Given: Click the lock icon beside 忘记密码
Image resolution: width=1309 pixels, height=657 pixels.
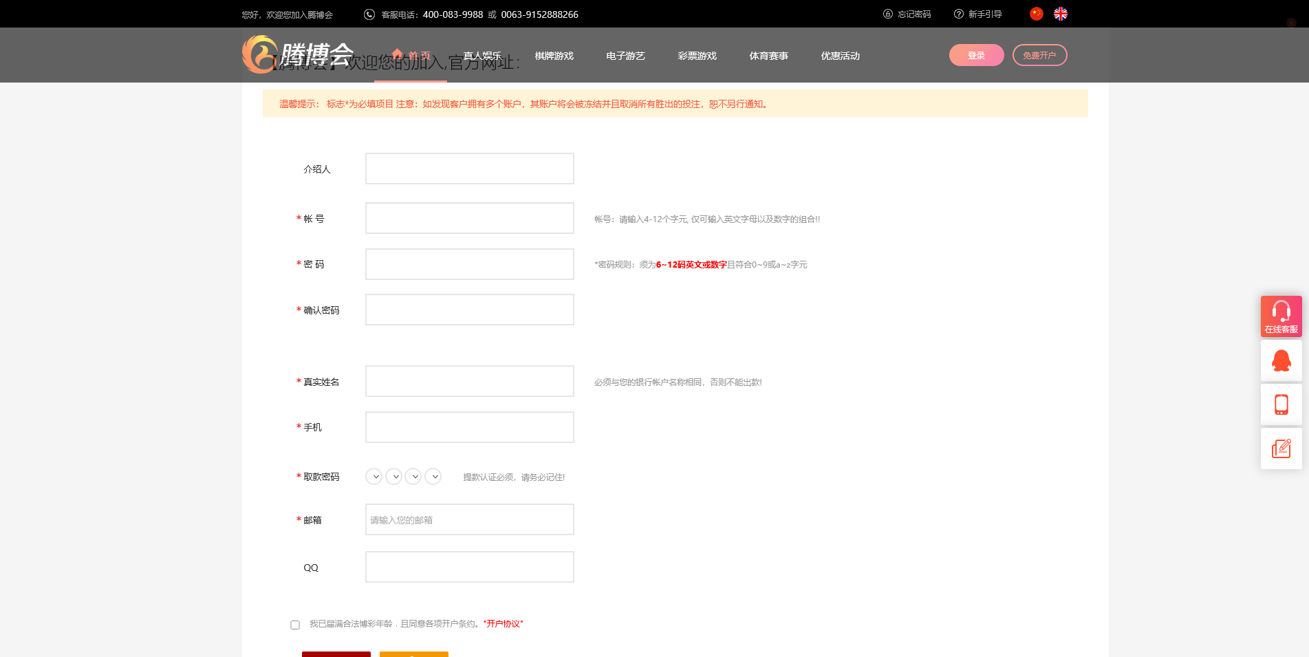Looking at the screenshot, I should (x=888, y=14).
